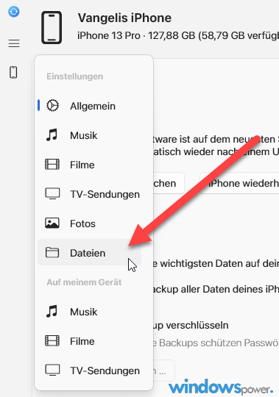Click the iPhone wiederherstellen button

tap(239, 183)
